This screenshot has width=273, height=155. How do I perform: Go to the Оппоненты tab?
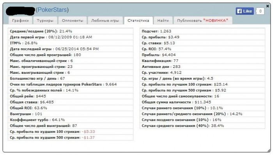(73, 21)
